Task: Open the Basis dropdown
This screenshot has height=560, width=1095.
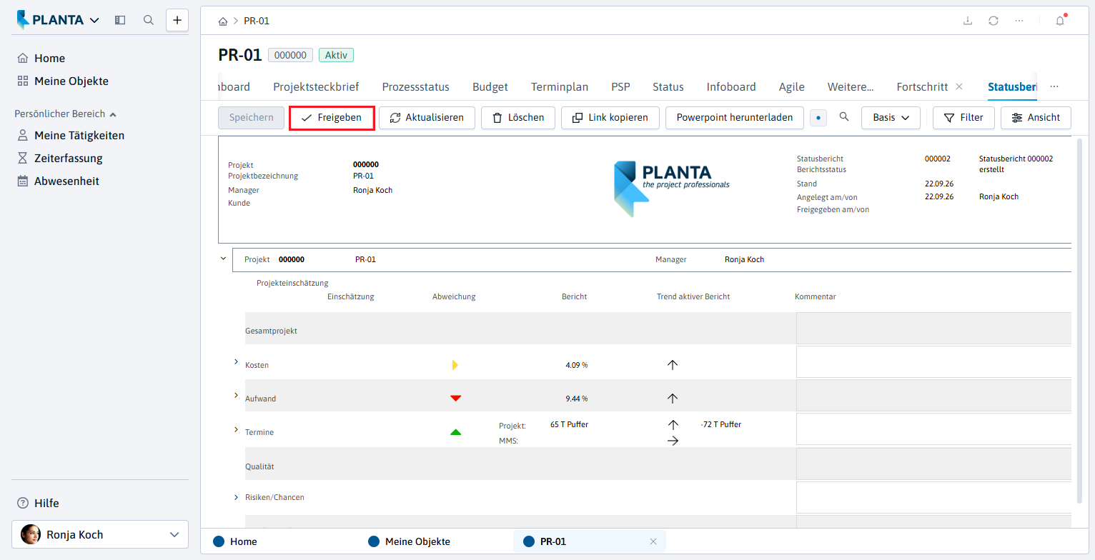Action: [x=891, y=118]
